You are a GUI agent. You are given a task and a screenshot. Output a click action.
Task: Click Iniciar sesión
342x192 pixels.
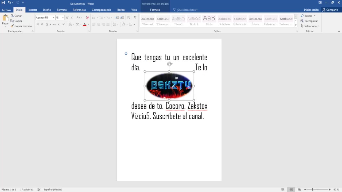pyautogui.click(x=311, y=10)
